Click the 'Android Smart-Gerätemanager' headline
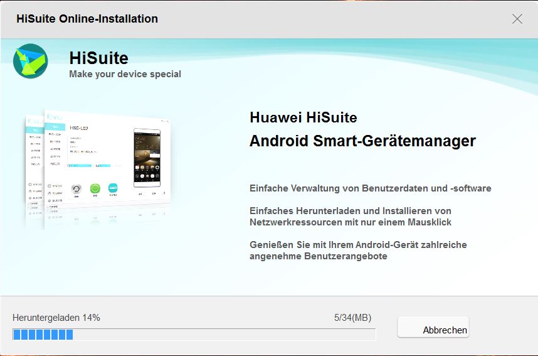The height and width of the screenshot is (356, 538). 362,141
